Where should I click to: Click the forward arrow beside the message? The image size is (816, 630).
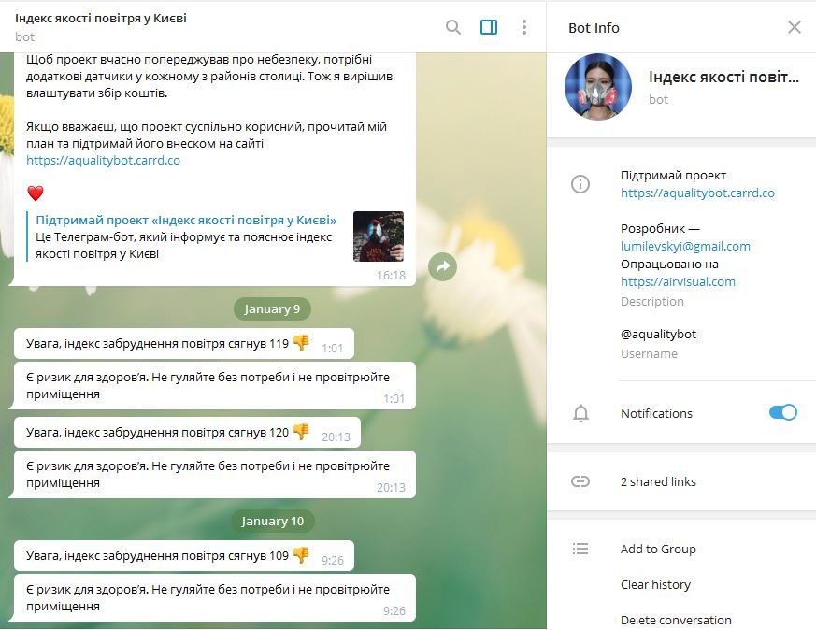(442, 267)
